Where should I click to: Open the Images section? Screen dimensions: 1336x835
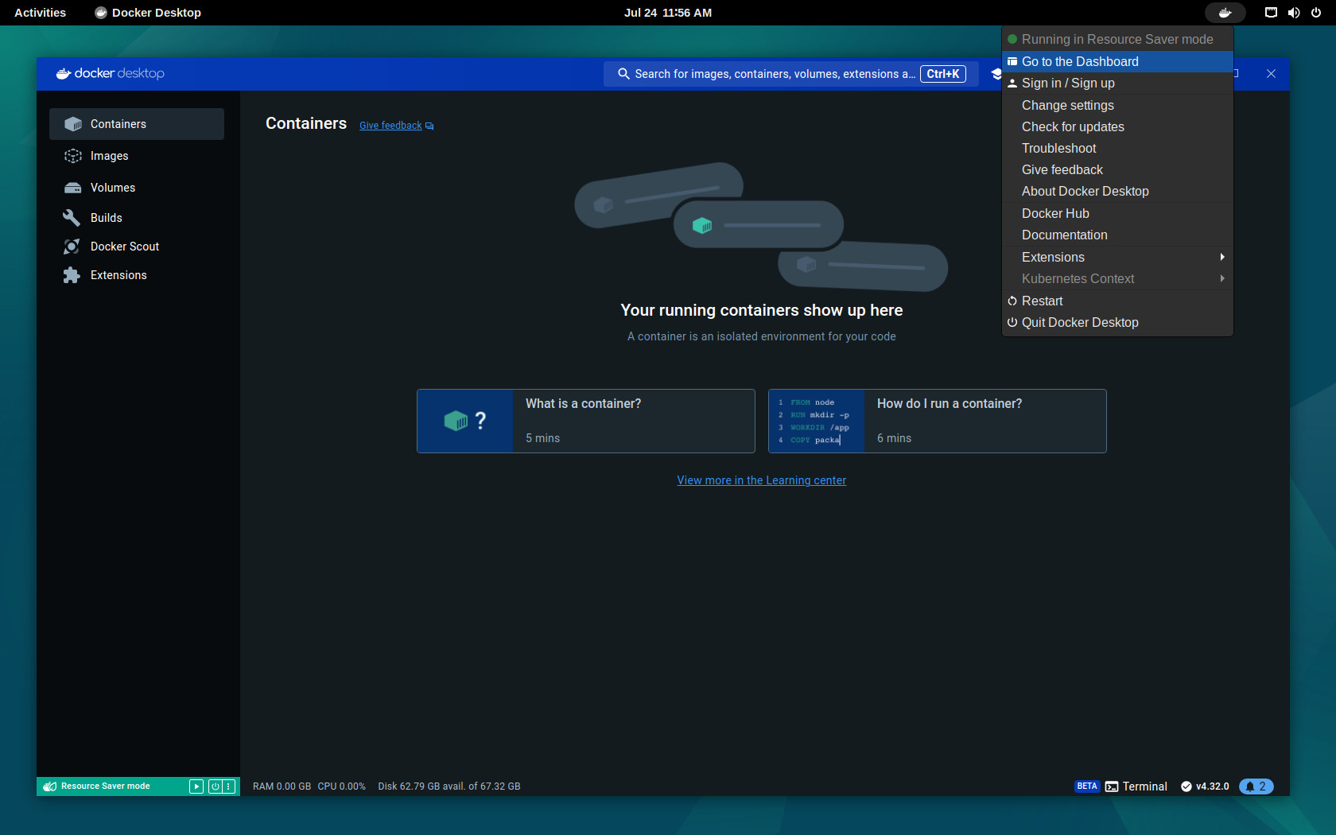coord(137,156)
